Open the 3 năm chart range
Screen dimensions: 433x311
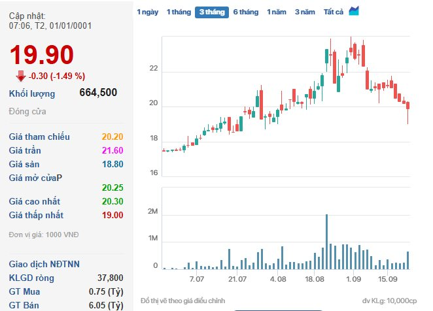[304, 12]
